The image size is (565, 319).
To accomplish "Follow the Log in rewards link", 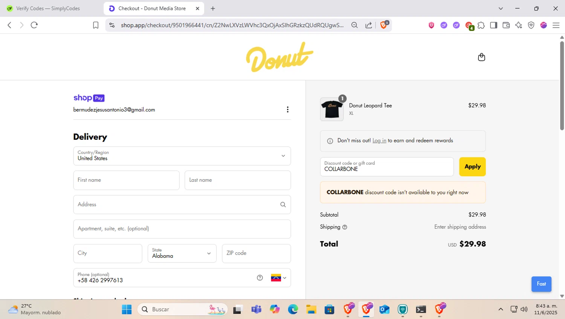I will (x=379, y=140).
